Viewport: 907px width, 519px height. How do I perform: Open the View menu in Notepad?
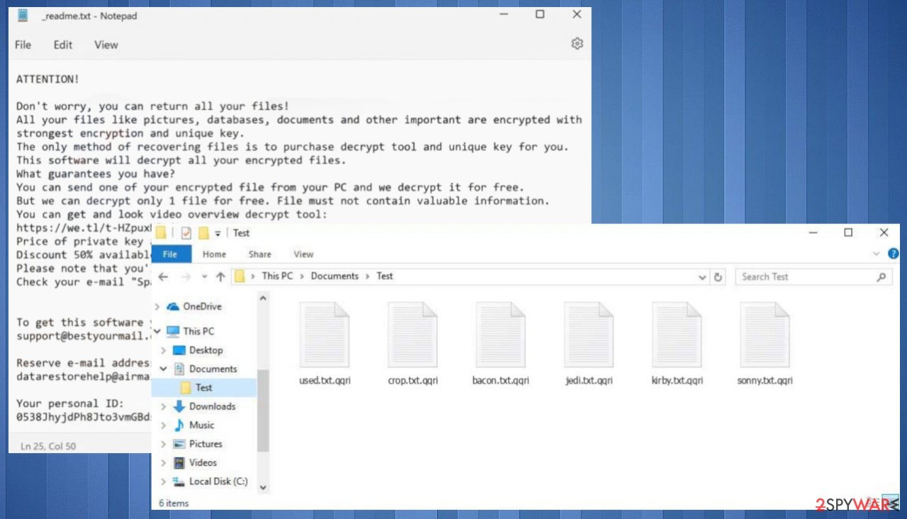point(106,44)
